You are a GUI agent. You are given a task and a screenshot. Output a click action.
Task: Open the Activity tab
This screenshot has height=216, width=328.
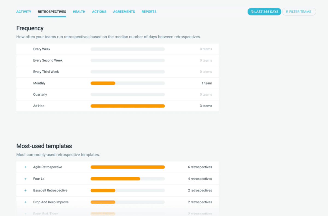pyautogui.click(x=24, y=12)
